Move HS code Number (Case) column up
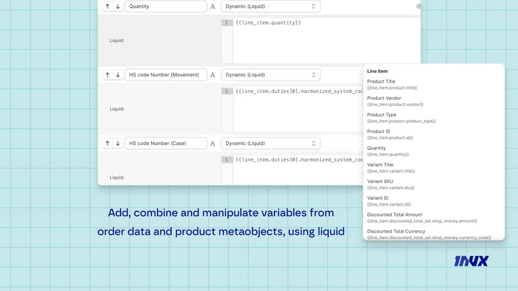This screenshot has width=518, height=291. click(x=107, y=143)
